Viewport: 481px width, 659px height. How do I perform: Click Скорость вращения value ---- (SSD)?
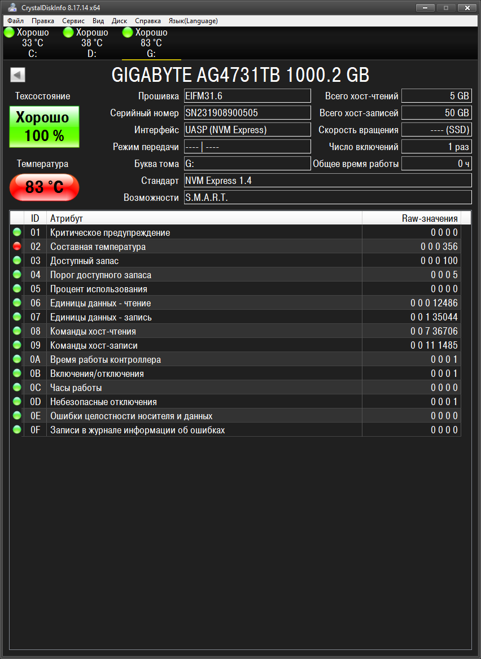coord(436,129)
